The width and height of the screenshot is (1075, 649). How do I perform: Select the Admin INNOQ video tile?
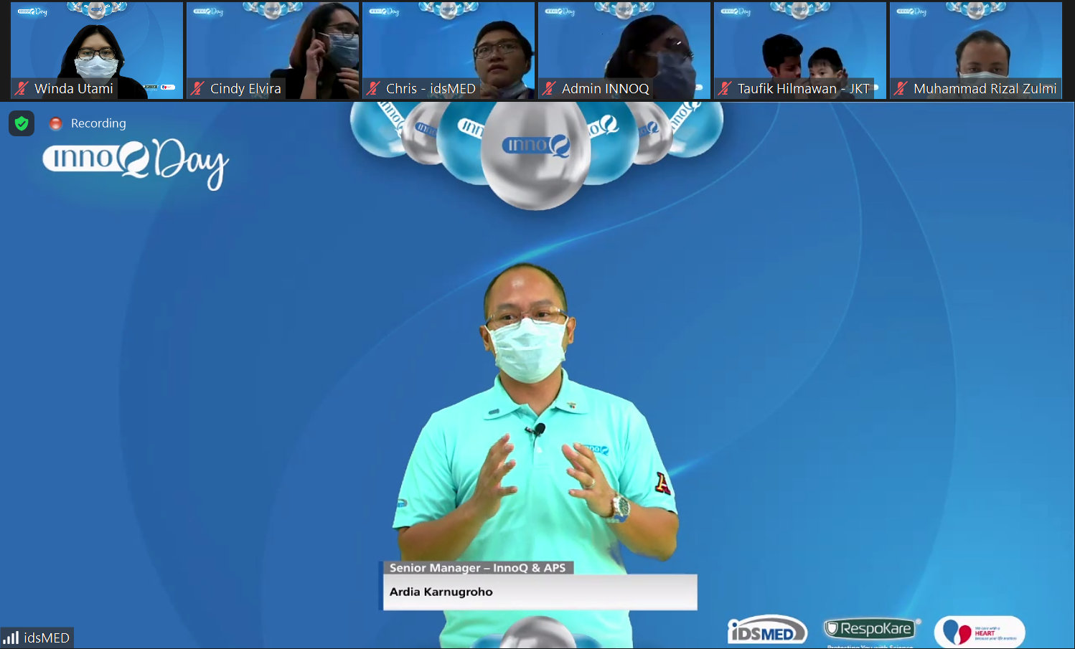point(624,43)
